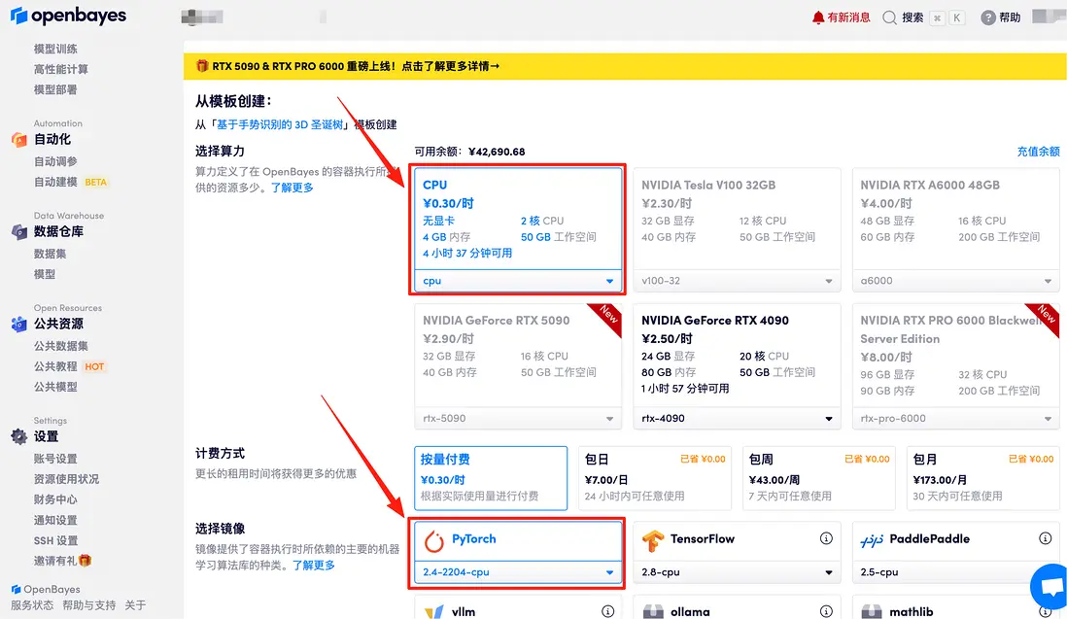Open the rtx-4090 dropdown

point(737,418)
